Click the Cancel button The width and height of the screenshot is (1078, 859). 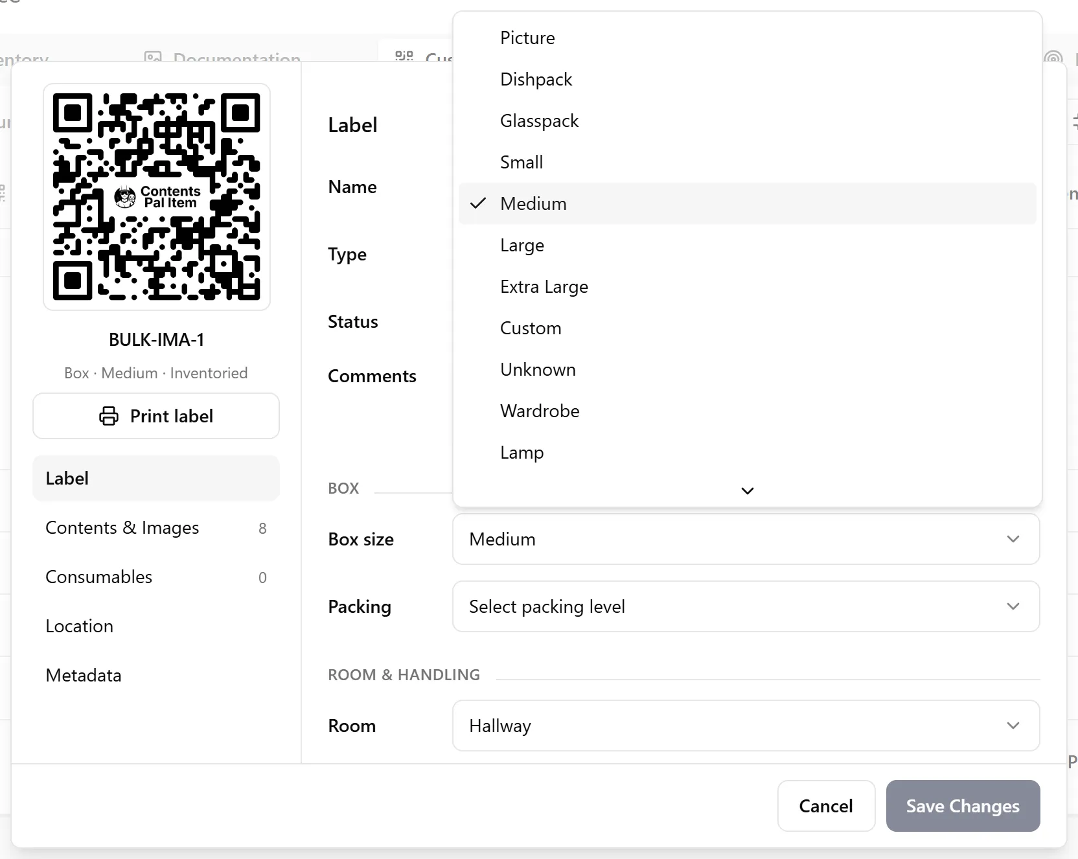point(826,806)
